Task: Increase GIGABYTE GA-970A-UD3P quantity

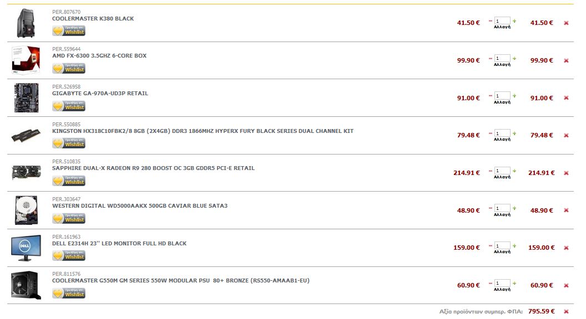Action: tap(514, 96)
